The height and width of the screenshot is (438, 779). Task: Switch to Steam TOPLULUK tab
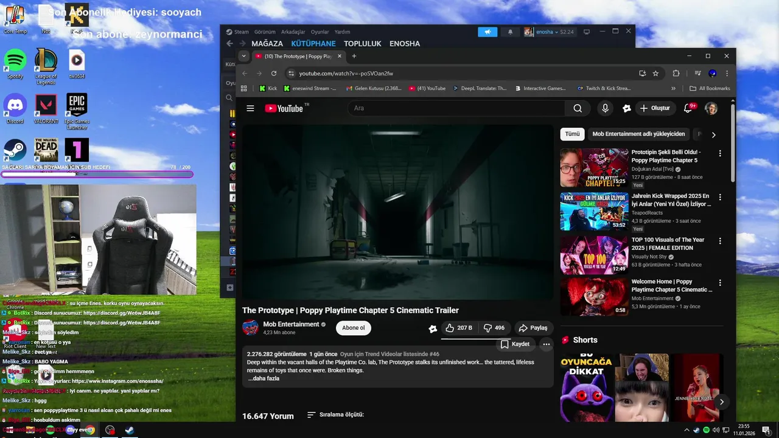[x=363, y=44]
